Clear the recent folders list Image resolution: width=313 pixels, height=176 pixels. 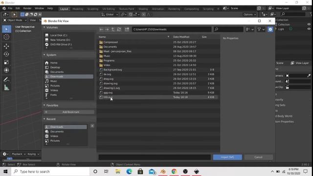click(92, 126)
